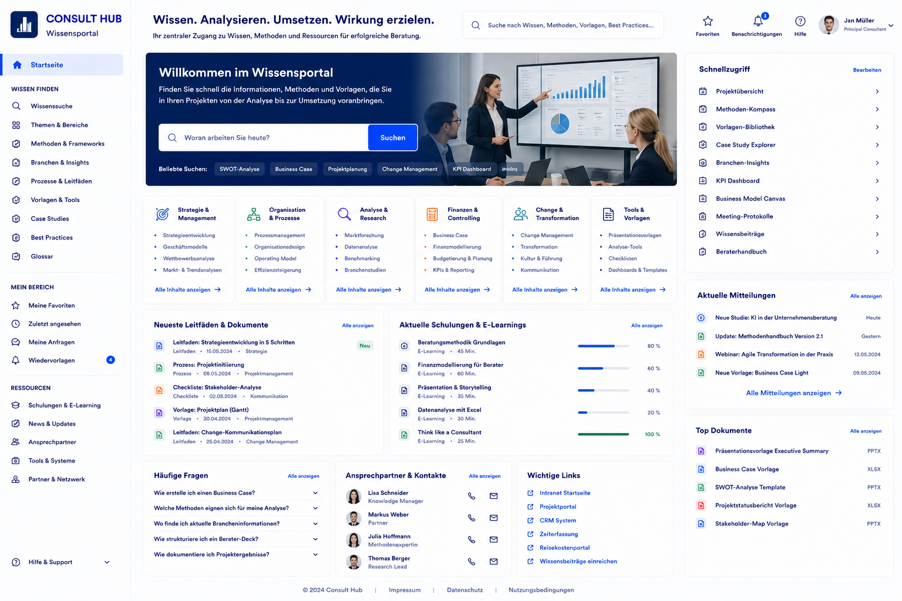Open 'Neue Studie: KI in der Unternehmensberatung'
902x601 pixels.
pyautogui.click(x=776, y=318)
